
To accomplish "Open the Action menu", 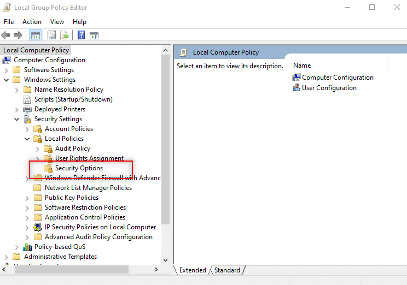I will point(32,22).
